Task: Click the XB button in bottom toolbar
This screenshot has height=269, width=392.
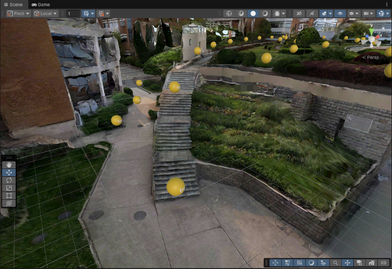Action: [384, 263]
